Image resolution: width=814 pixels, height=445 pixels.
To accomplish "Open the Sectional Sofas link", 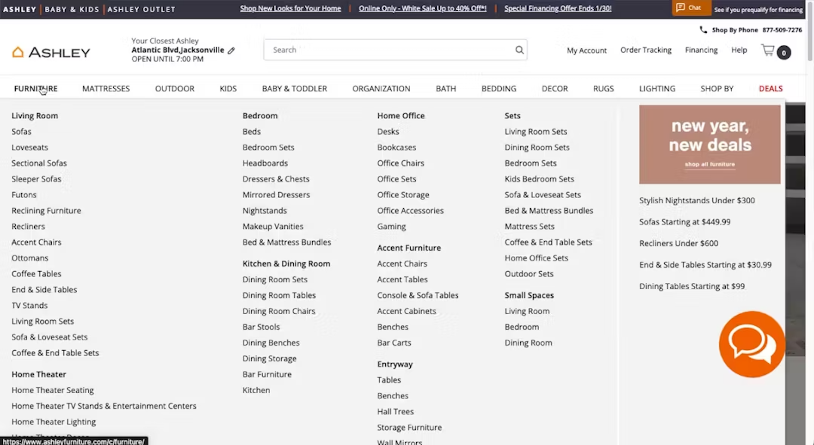I will click(39, 163).
